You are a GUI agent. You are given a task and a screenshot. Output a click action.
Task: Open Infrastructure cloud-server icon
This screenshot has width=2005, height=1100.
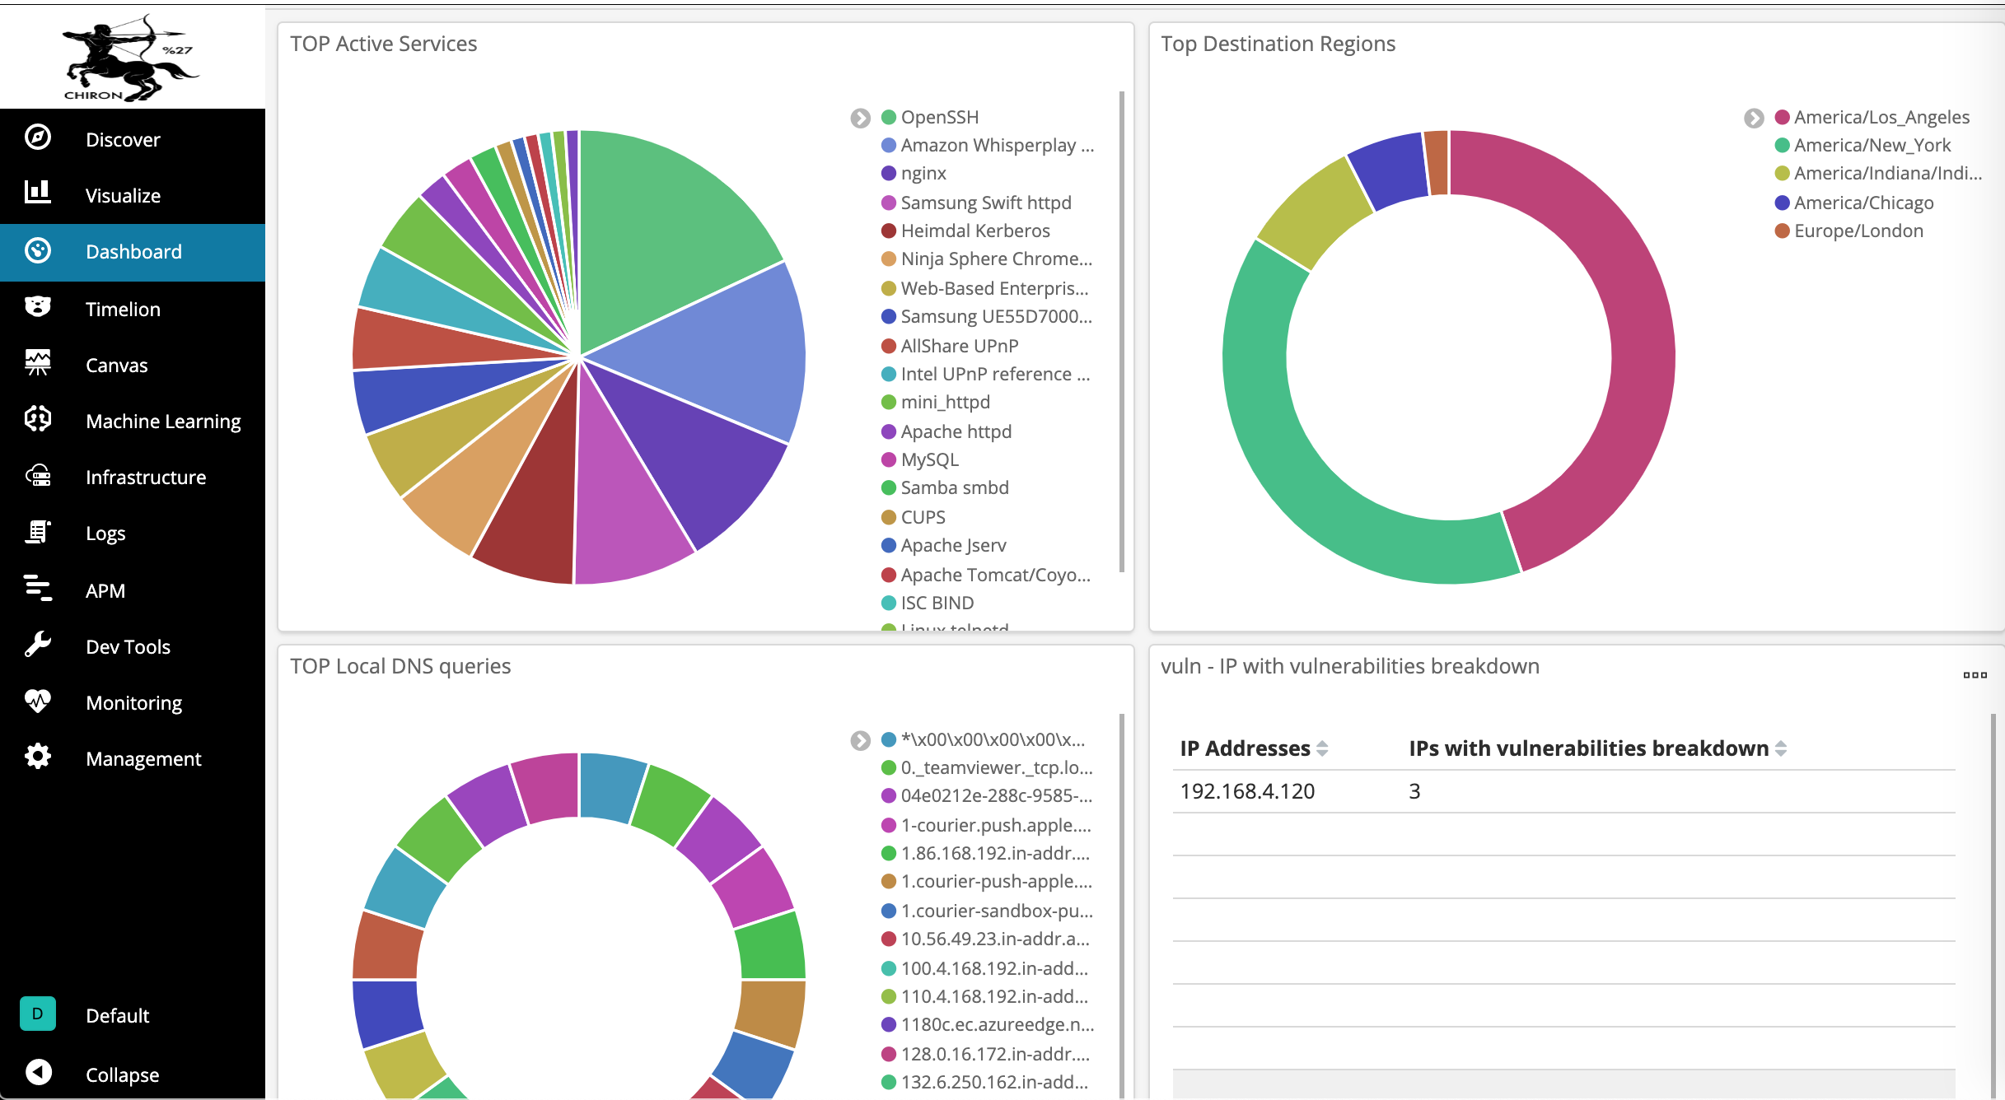tap(38, 476)
